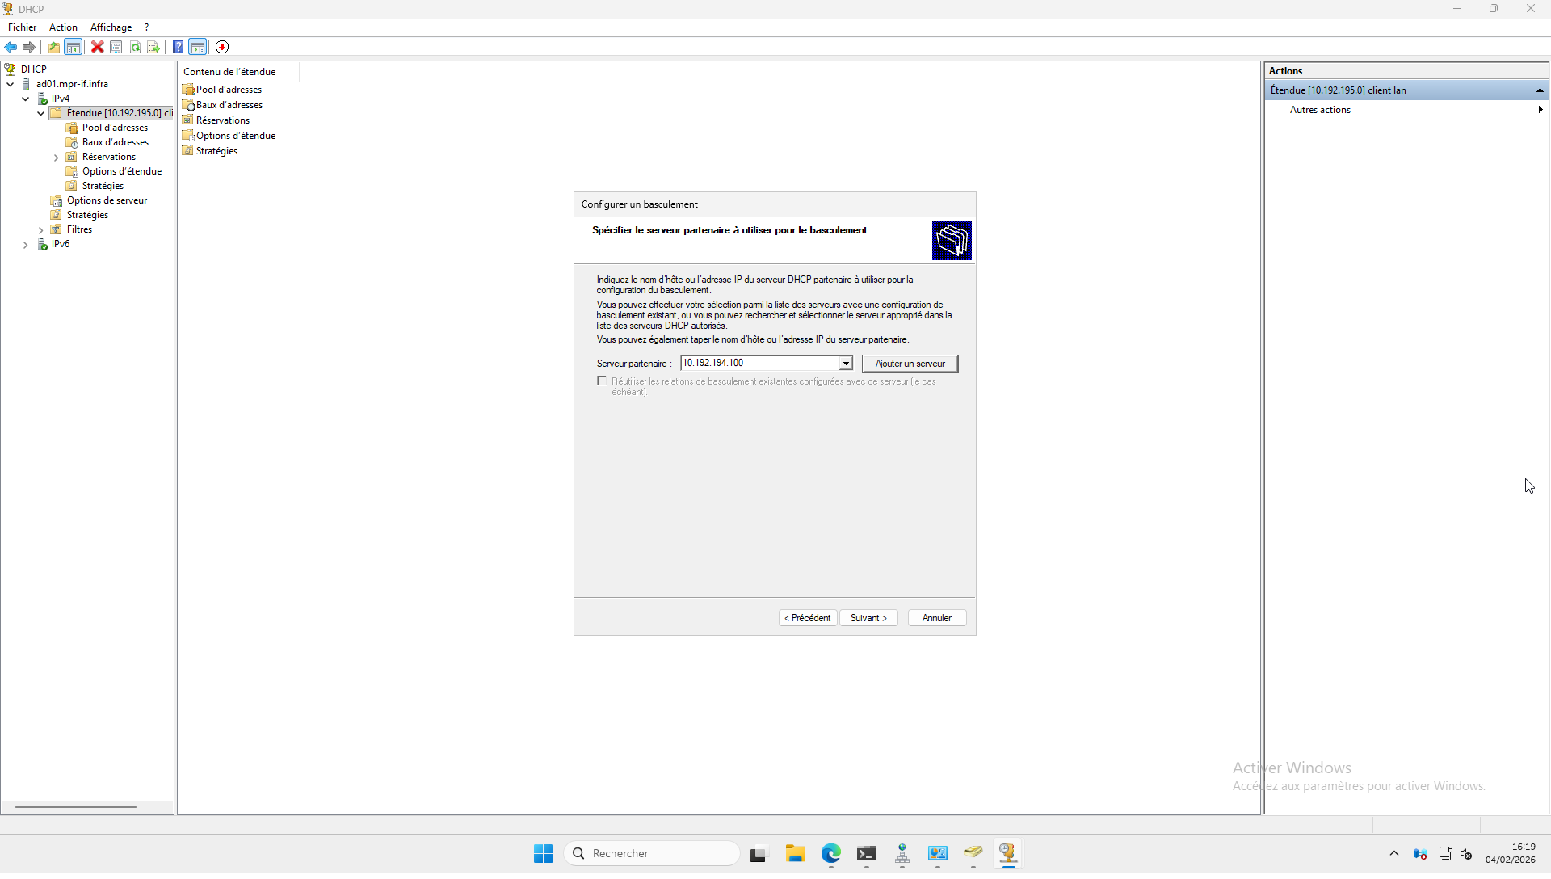Click the blue Help question mark icon
The height and width of the screenshot is (879, 1551).
click(x=178, y=47)
